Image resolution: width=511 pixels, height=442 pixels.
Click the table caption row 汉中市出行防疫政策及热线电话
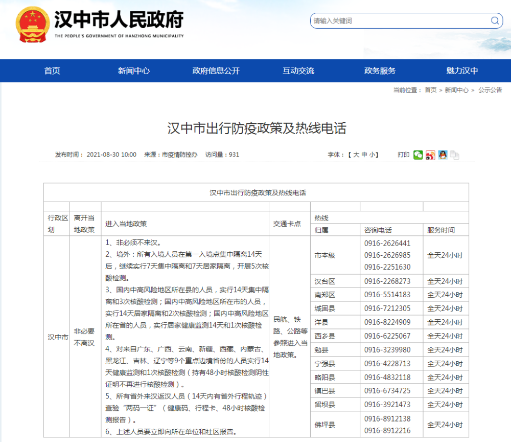point(256,193)
